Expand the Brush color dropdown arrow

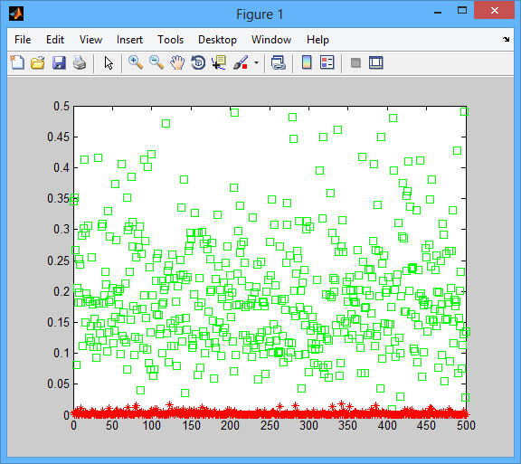click(x=256, y=62)
